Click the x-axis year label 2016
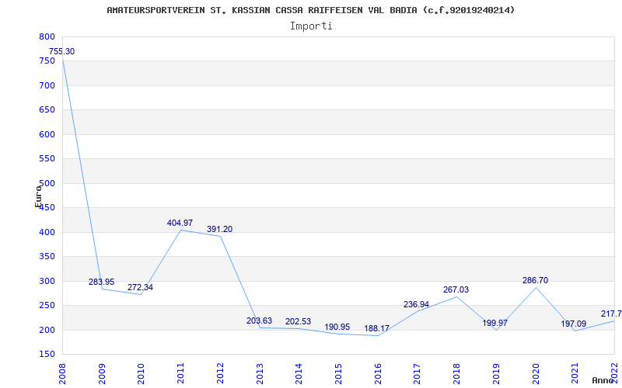The width and height of the screenshot is (622, 388). 378,373
